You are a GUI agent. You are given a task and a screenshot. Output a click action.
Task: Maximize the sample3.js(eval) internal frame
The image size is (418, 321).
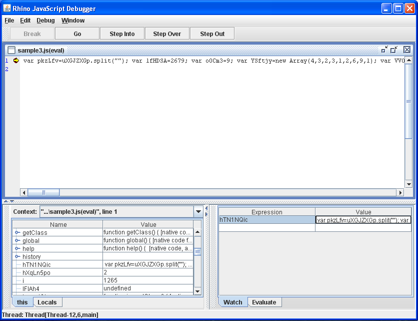point(394,50)
